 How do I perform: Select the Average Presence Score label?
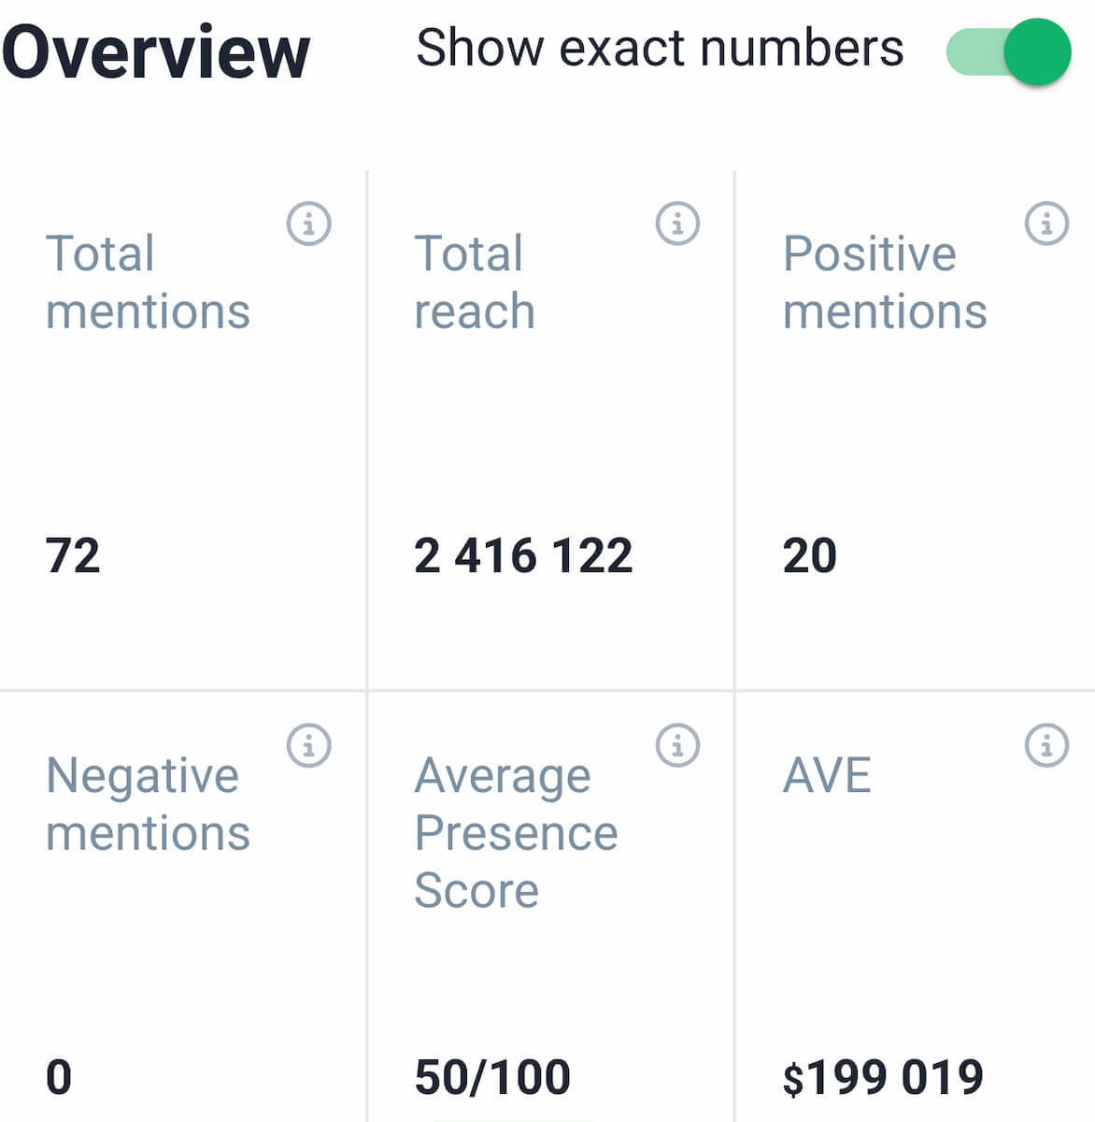click(x=516, y=832)
